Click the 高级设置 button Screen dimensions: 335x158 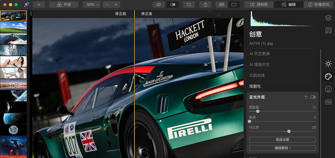pyautogui.click(x=282, y=140)
